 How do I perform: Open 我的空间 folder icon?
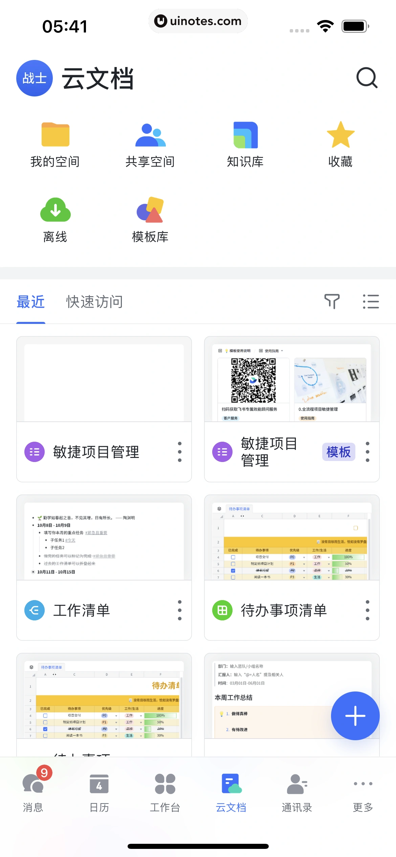[x=56, y=134]
